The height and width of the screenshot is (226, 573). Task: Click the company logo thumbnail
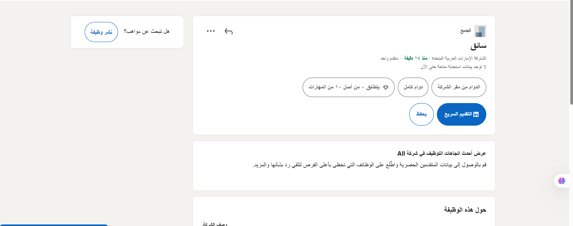point(480,31)
